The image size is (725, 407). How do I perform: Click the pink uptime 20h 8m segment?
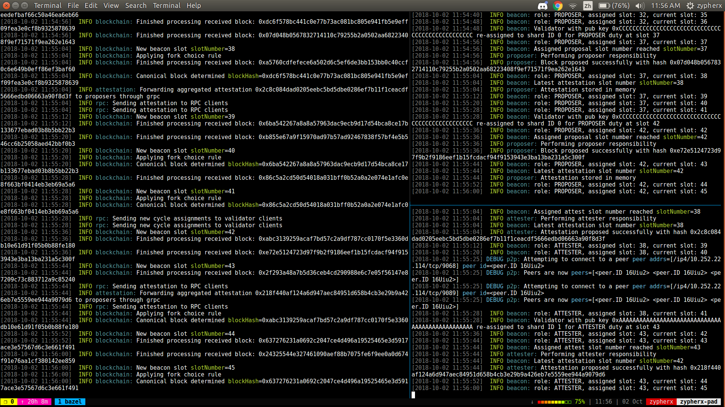tap(34, 402)
